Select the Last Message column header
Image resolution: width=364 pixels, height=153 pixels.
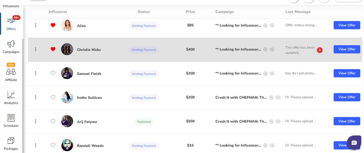(x=298, y=12)
